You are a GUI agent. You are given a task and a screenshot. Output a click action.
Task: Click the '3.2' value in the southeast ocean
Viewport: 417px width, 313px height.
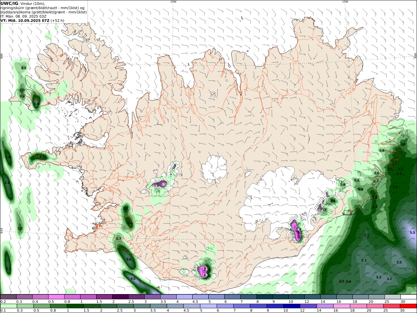(389, 279)
